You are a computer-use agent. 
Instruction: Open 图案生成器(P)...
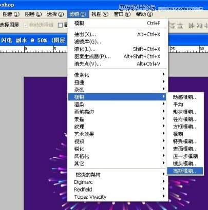(x=118, y=56)
